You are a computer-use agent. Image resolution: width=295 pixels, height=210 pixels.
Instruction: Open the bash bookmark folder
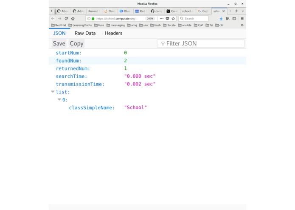pyautogui.click(x=155, y=25)
